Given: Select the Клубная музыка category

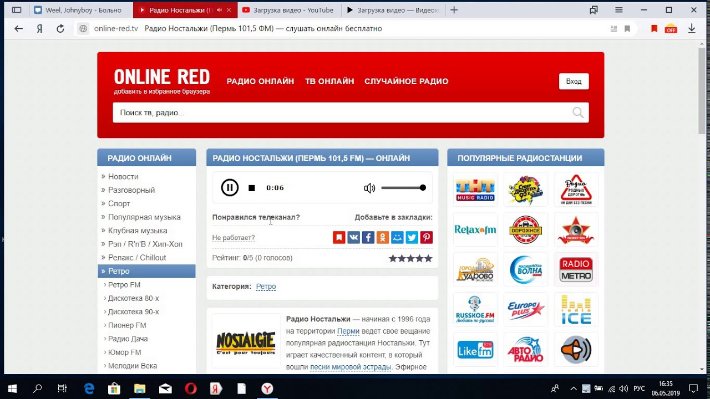Looking at the screenshot, I should [138, 231].
